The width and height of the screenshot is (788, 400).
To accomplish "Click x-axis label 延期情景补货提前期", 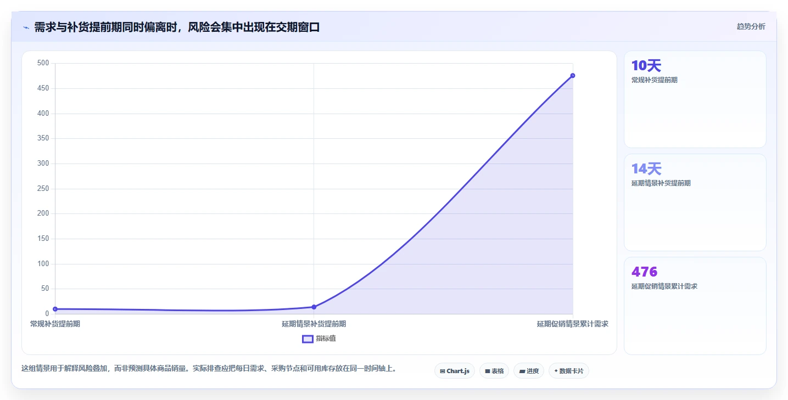I will [314, 324].
